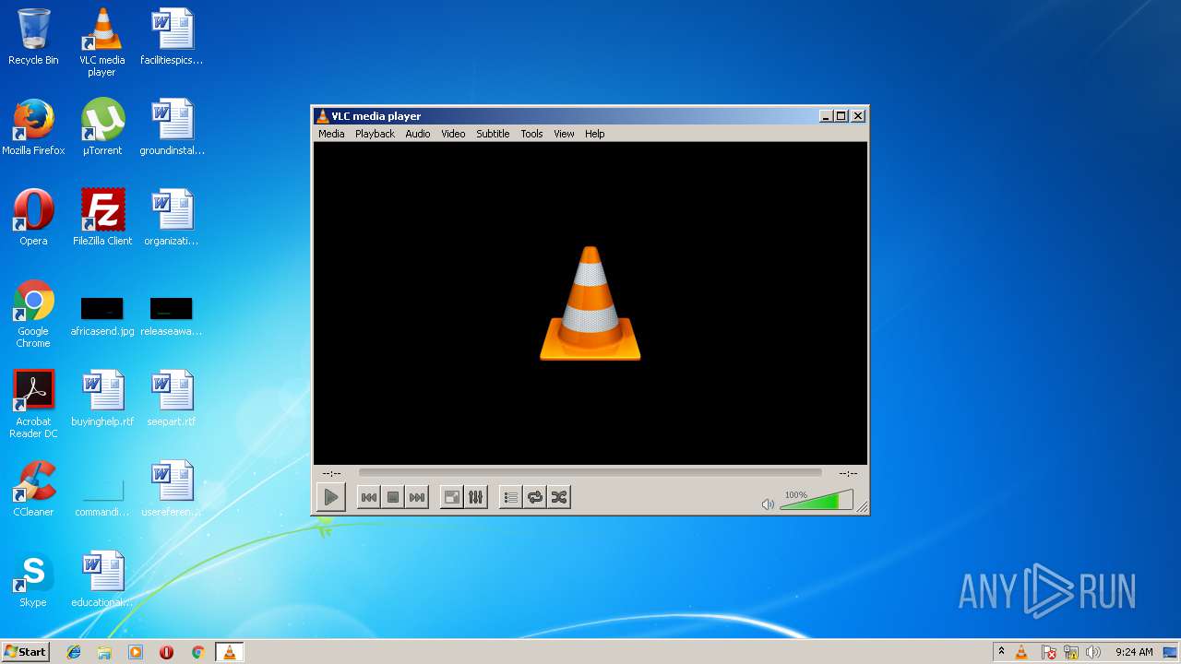Open Opera from the taskbar
Viewport: 1181px width, 664px height.
(x=166, y=652)
